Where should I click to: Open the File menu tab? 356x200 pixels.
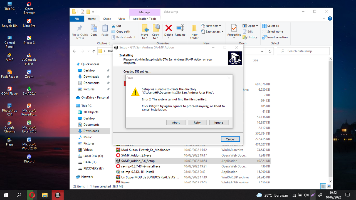point(77,19)
